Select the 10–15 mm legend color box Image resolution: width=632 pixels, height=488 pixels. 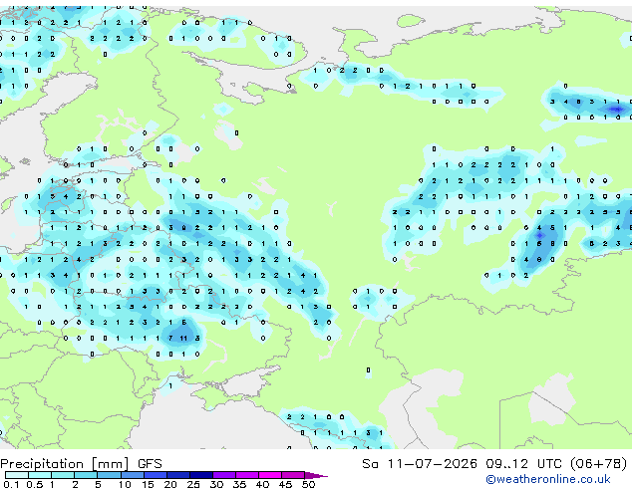(x=132, y=475)
